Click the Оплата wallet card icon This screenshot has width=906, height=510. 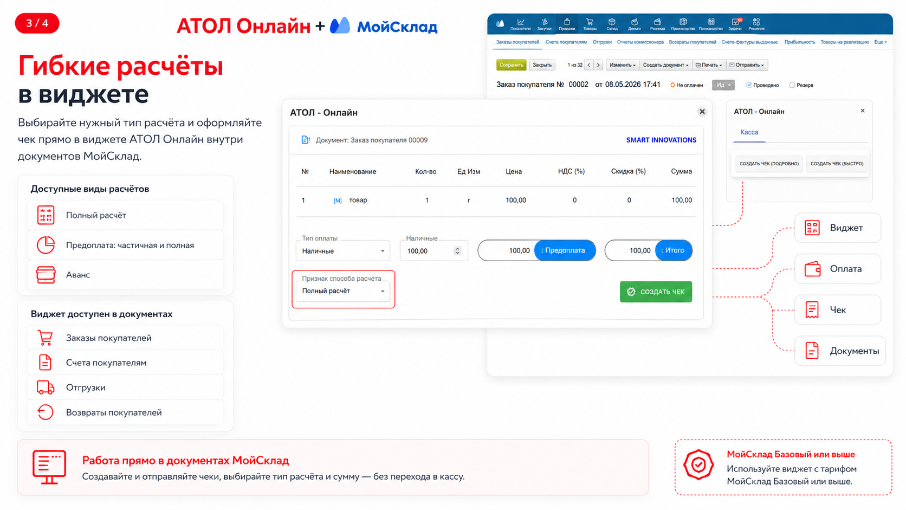[x=812, y=269]
